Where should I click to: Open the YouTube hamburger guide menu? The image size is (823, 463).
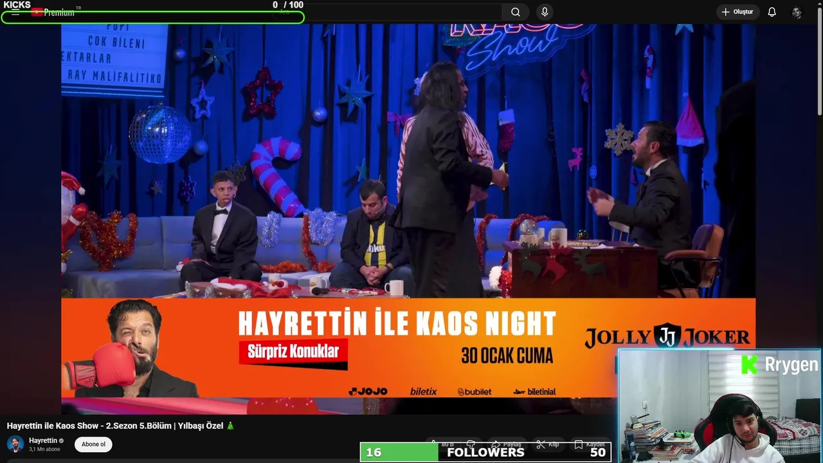tap(15, 12)
